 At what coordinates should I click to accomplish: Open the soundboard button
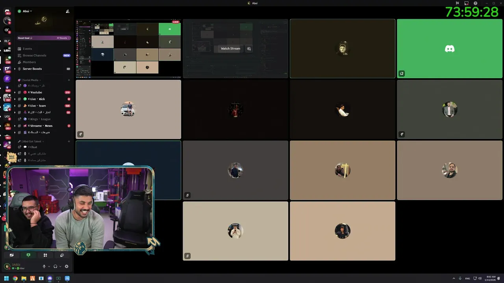coord(62,255)
